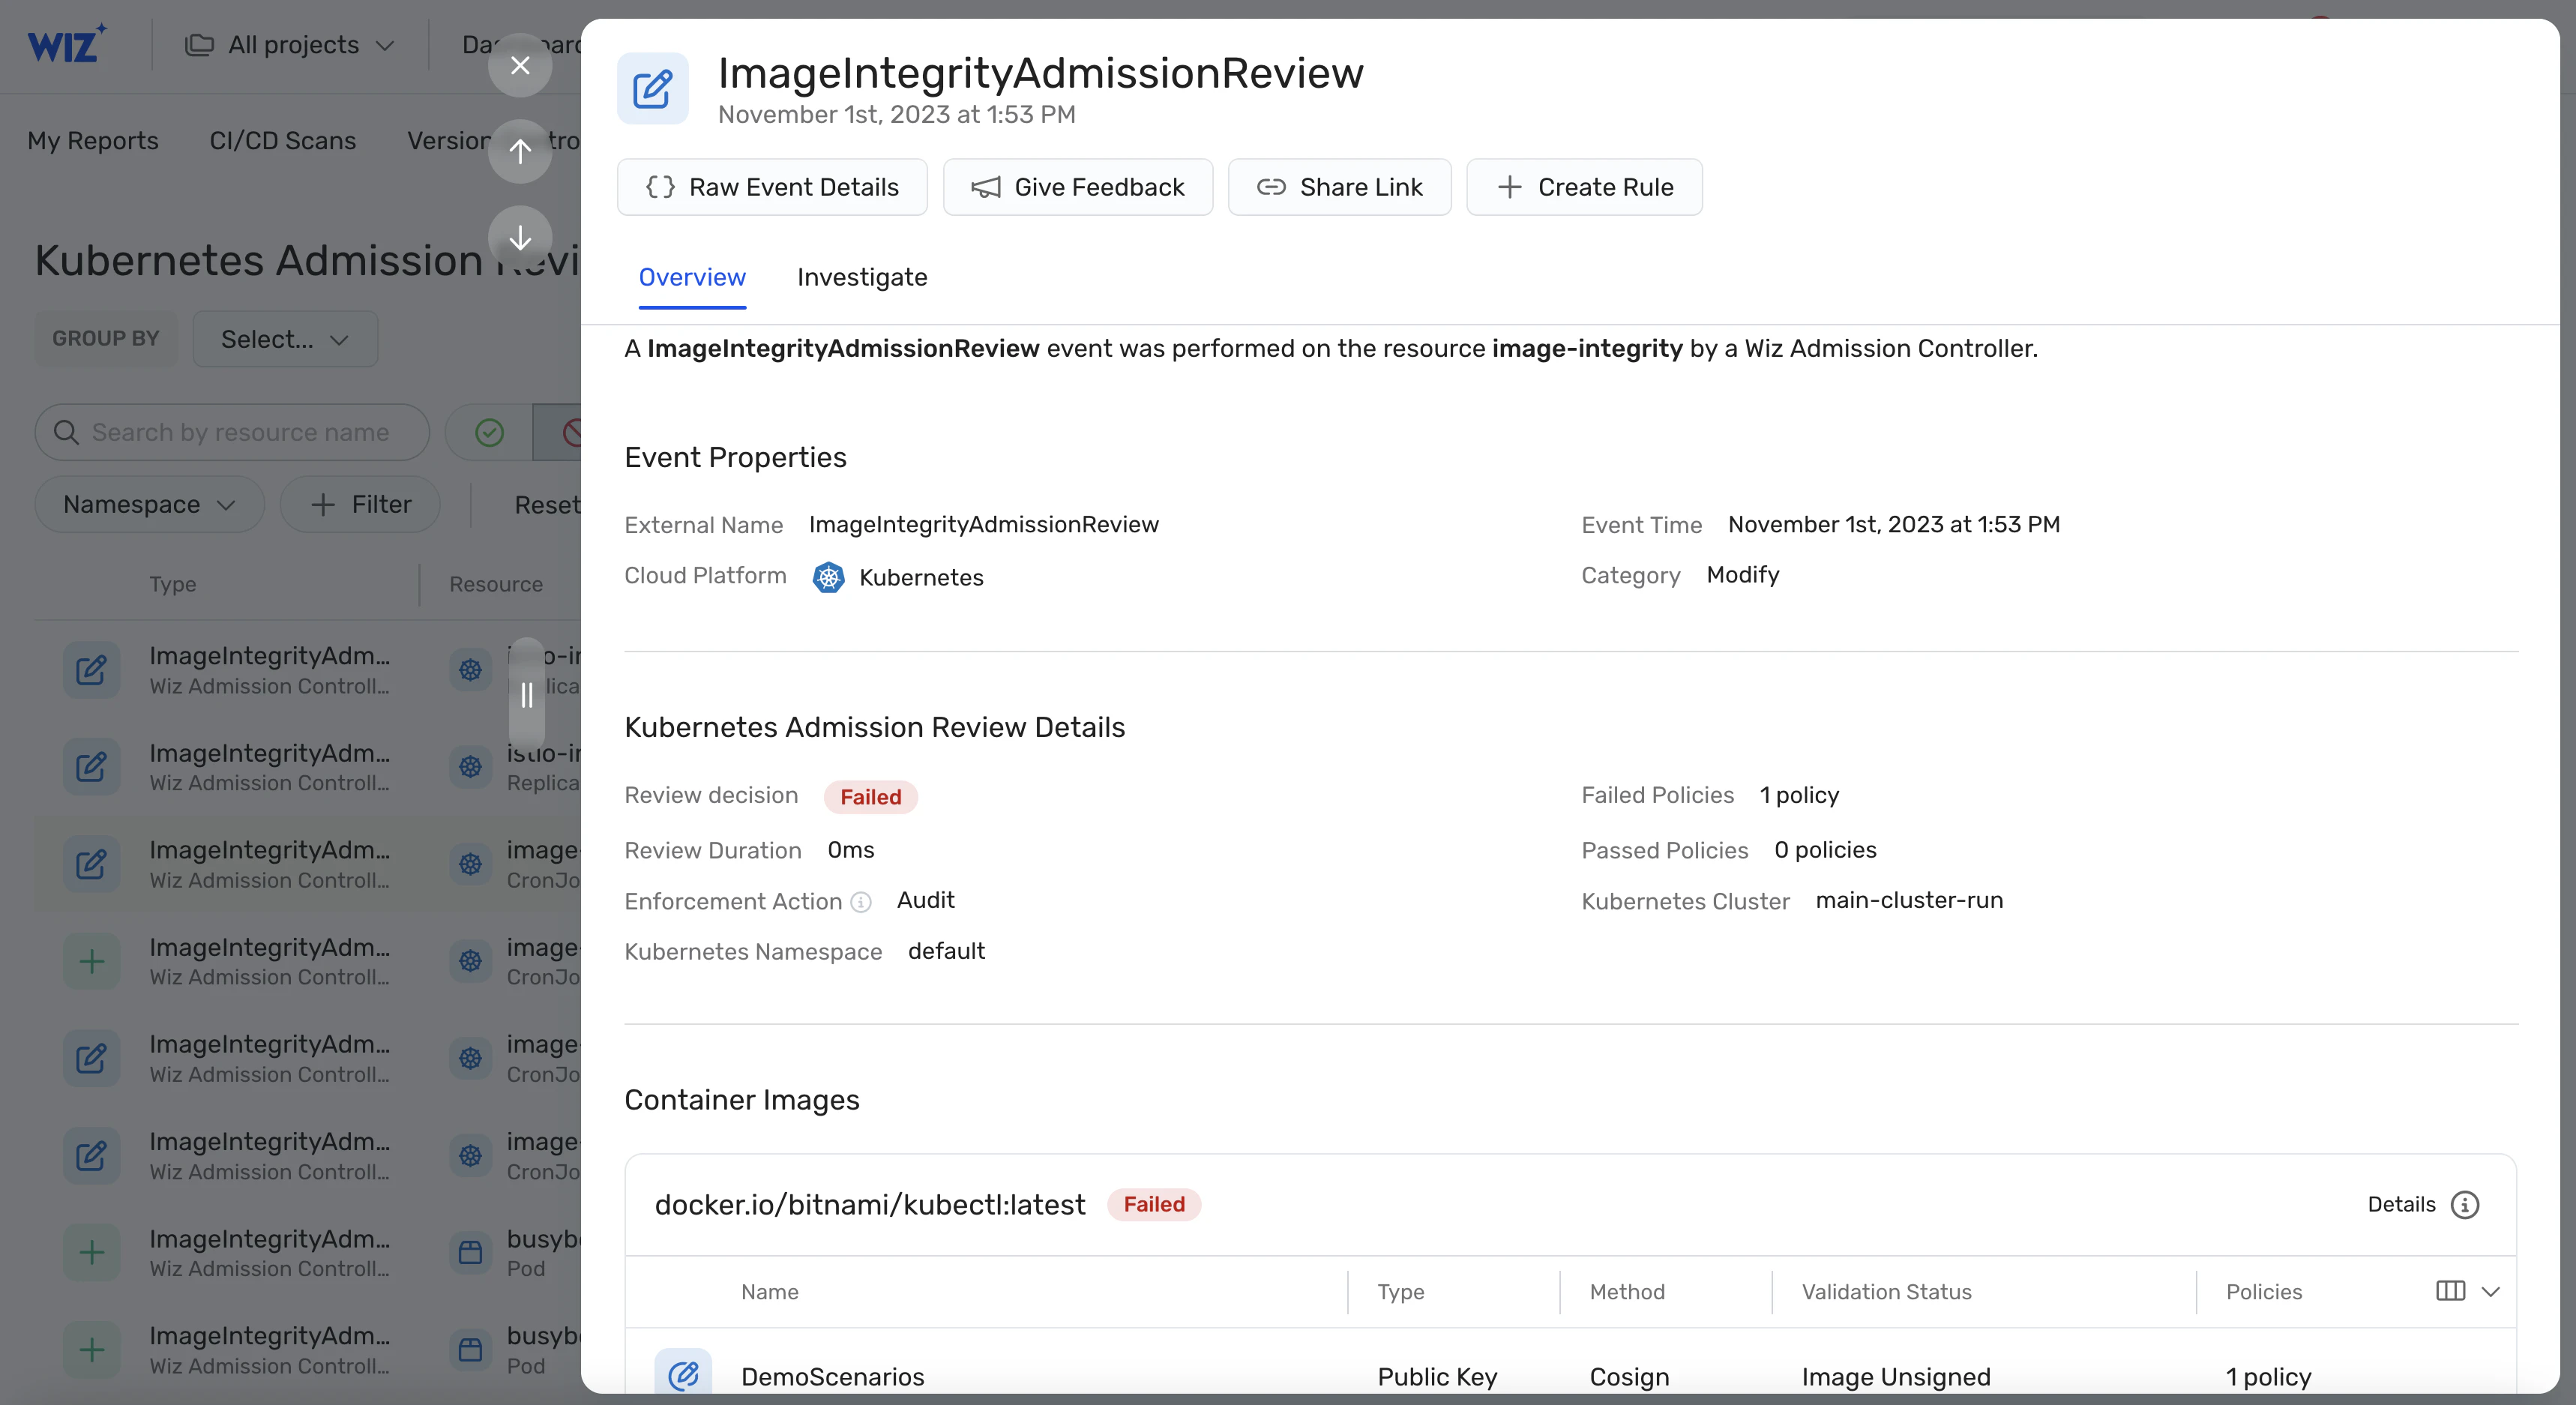Open the CI/CD Scans tab

tap(283, 141)
